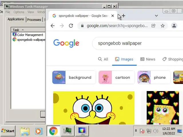The image size is (183, 137).
Task: Open Task Manager File menu
Action: (x=8, y=12)
